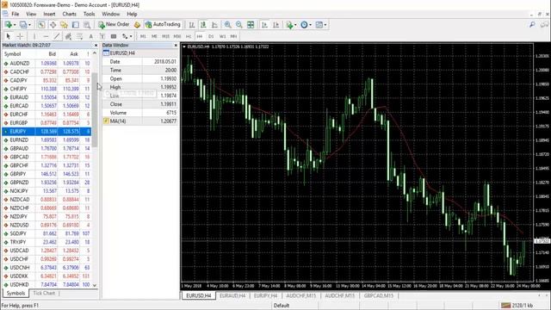Click the New Order button
The image size is (551, 310).
[x=114, y=25]
